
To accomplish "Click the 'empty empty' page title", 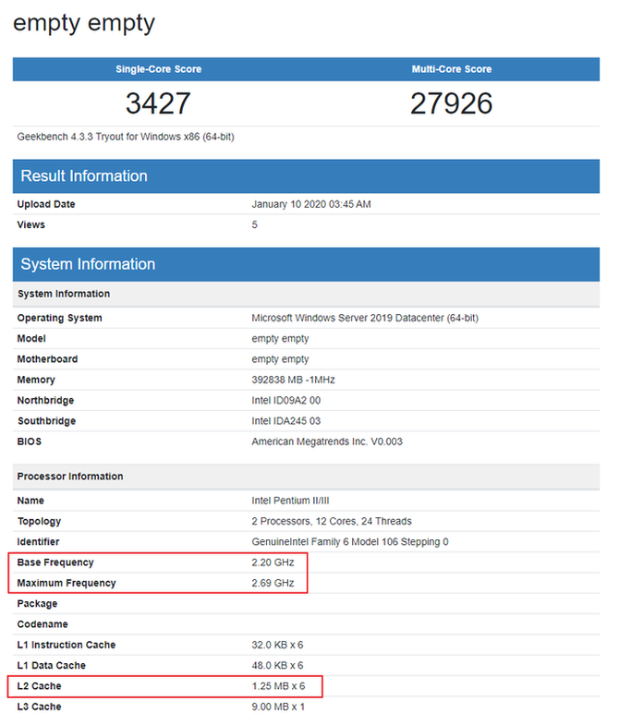I will pyautogui.click(x=84, y=23).
